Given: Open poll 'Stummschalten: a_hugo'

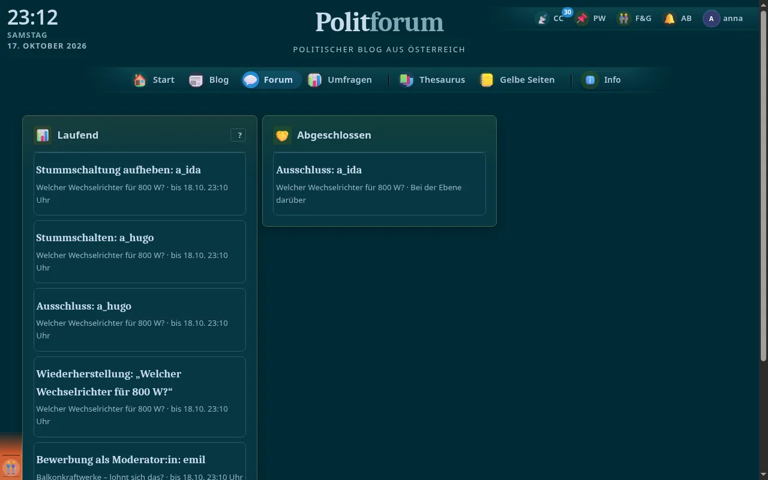Looking at the screenshot, I should (x=140, y=251).
